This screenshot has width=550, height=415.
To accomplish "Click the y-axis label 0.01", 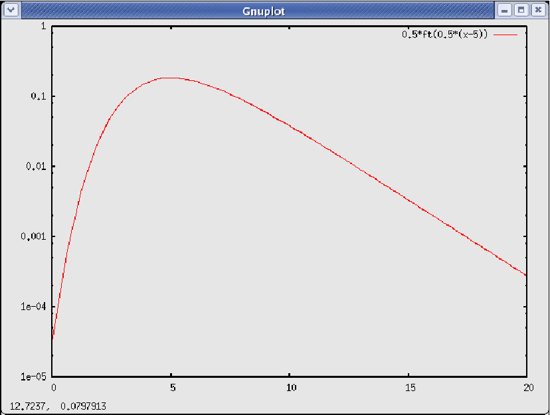I will (36, 166).
